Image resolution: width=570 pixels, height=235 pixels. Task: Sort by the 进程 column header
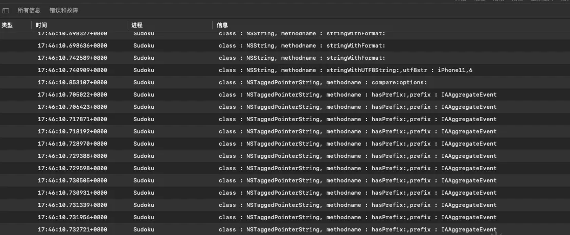click(137, 25)
